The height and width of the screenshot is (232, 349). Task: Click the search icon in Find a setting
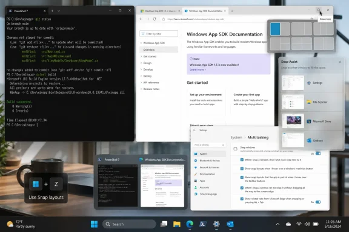click(222, 145)
